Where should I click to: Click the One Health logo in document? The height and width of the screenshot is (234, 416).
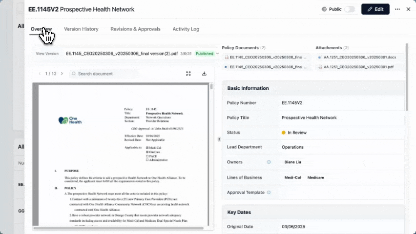tap(70, 120)
